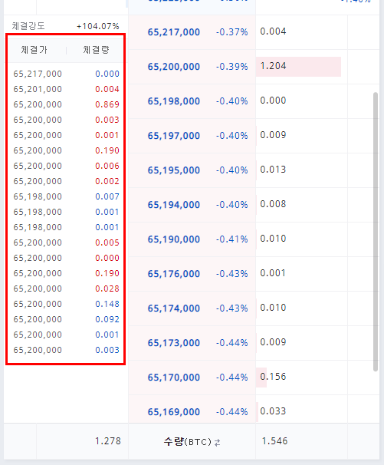
Task: Choose the 65,176,000 bid price
Action: [x=174, y=274]
